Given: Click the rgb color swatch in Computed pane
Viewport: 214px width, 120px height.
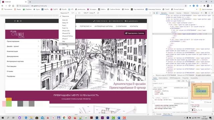Looking at the screenshot, I should pos(193,110).
